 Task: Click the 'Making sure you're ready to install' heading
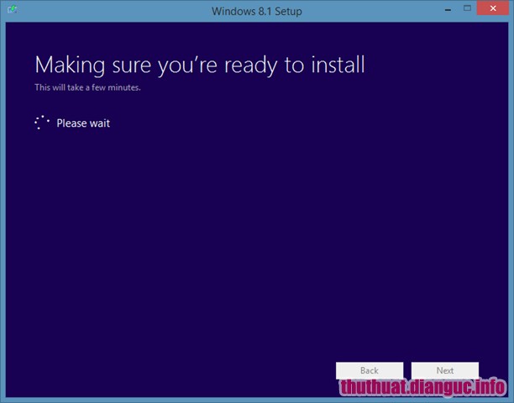click(x=200, y=65)
